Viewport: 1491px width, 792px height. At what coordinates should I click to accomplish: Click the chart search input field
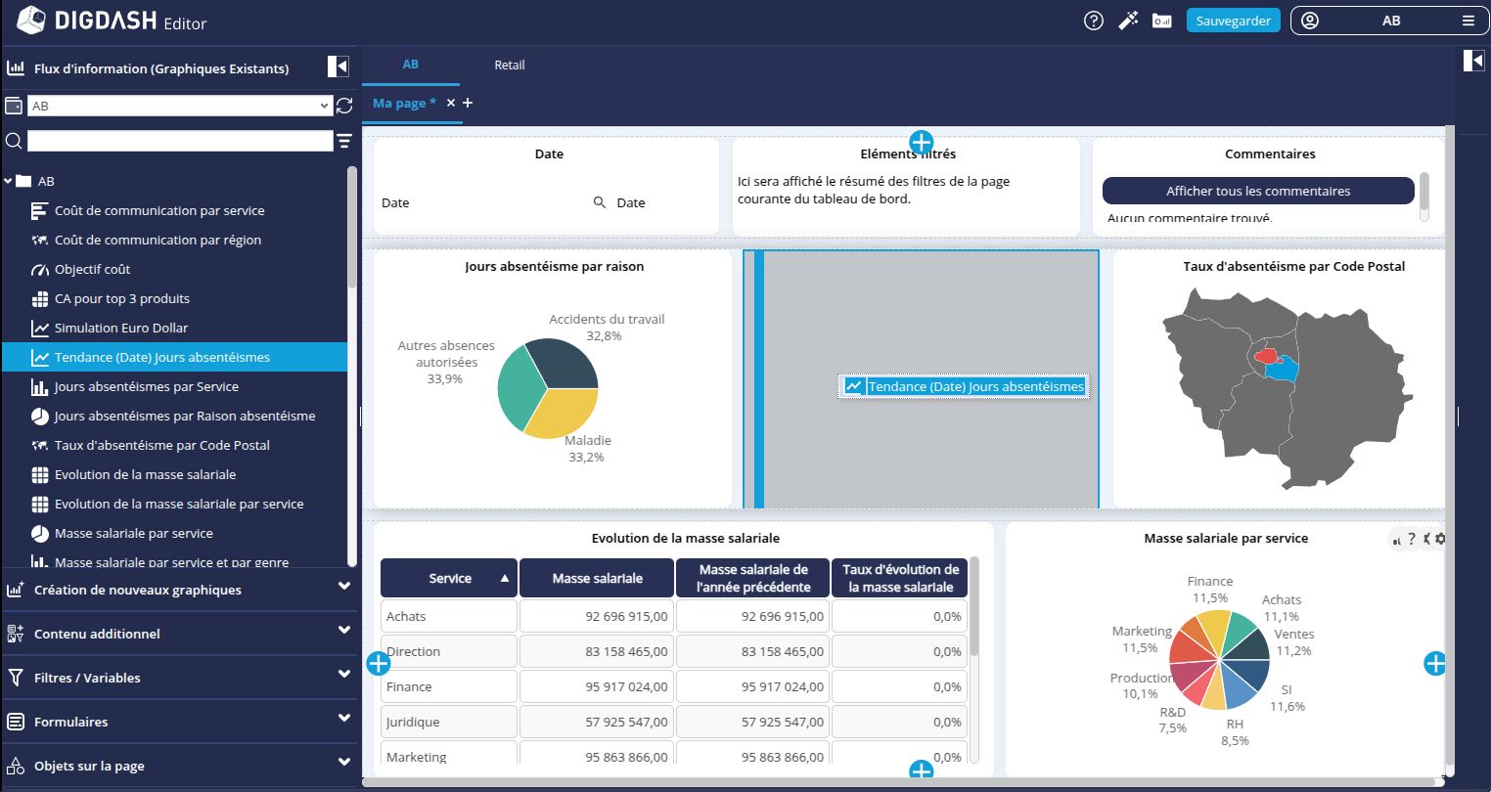point(180,141)
